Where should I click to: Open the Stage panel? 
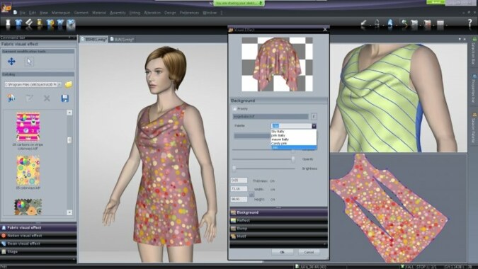(38, 251)
